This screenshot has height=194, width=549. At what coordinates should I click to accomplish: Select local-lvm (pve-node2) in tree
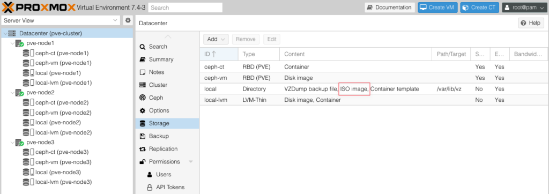pos(64,133)
